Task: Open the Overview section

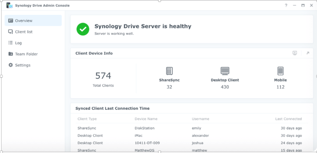Action: pyautogui.click(x=33, y=20)
